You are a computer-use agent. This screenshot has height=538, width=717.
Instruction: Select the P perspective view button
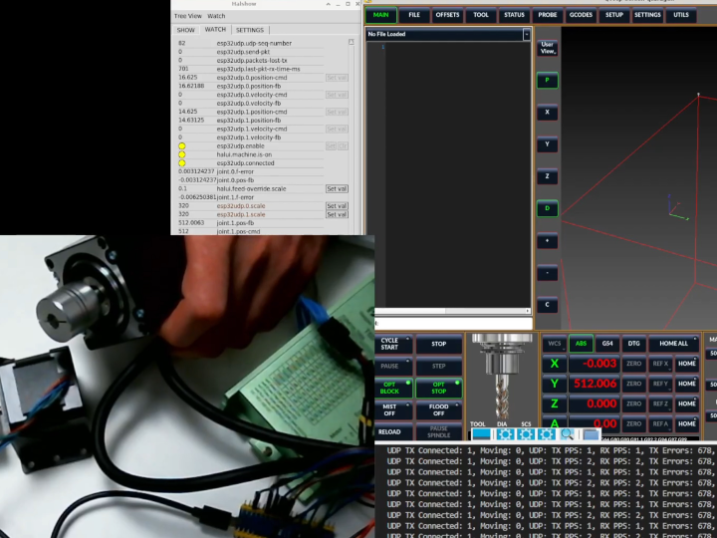point(547,81)
